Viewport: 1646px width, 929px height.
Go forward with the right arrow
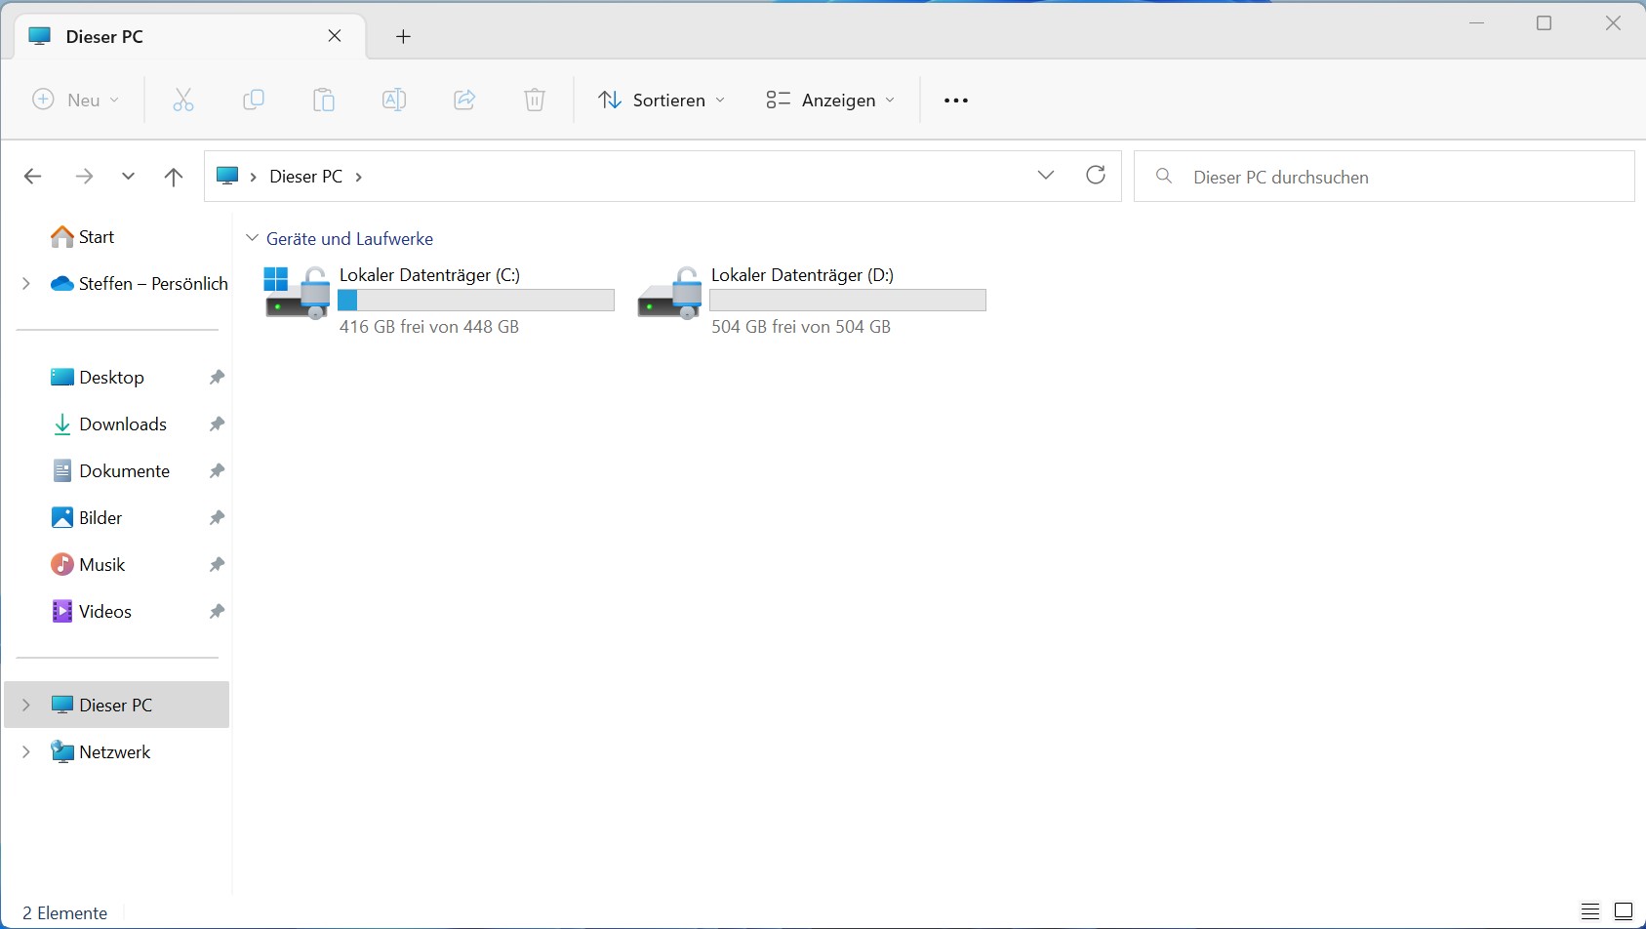pyautogui.click(x=84, y=177)
